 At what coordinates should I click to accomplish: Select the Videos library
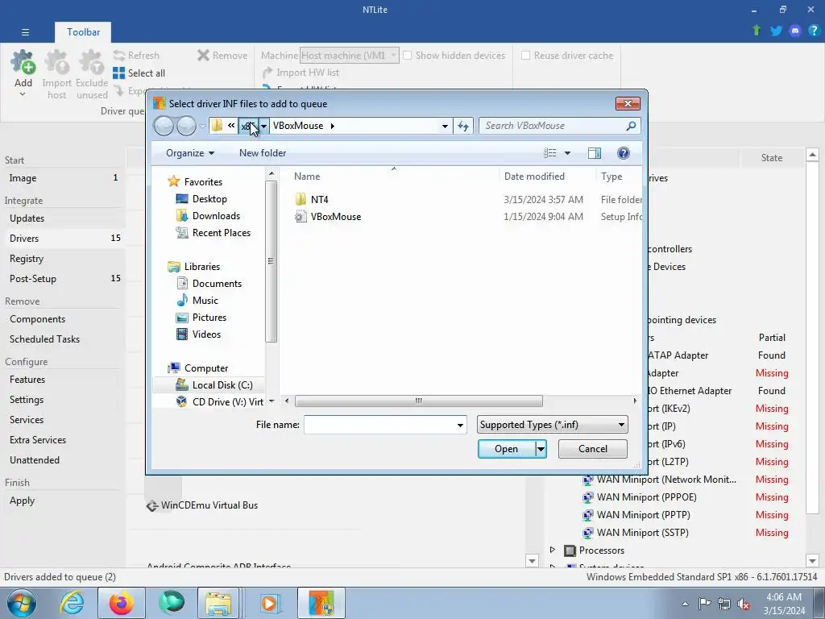pos(206,334)
